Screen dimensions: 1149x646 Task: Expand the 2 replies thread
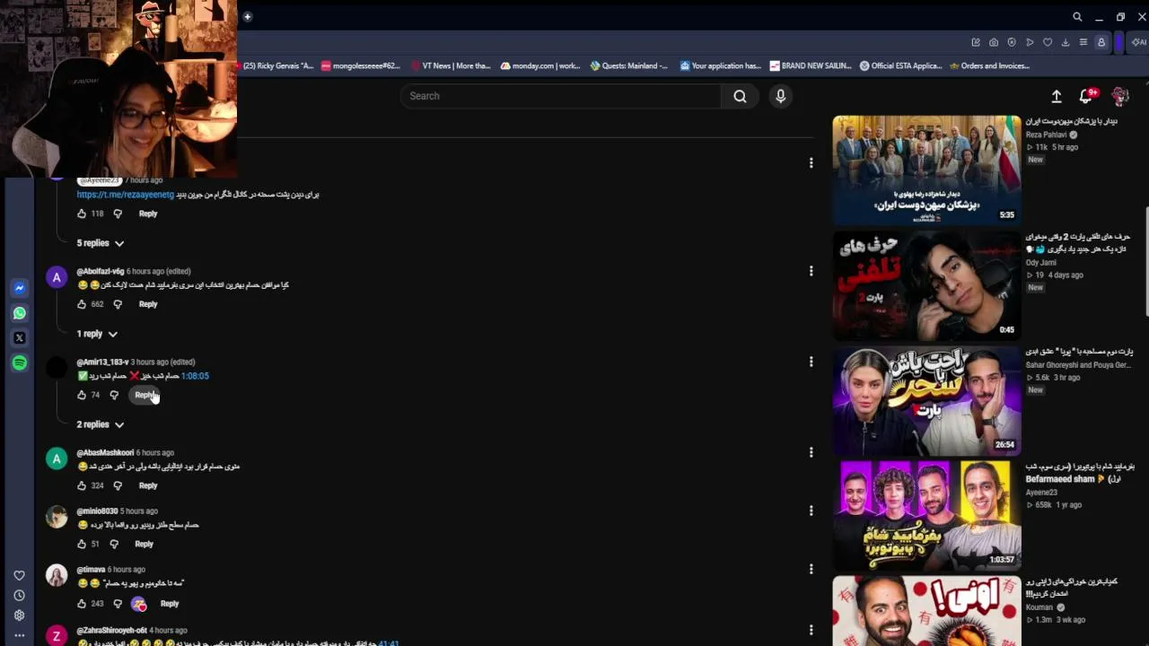100,424
